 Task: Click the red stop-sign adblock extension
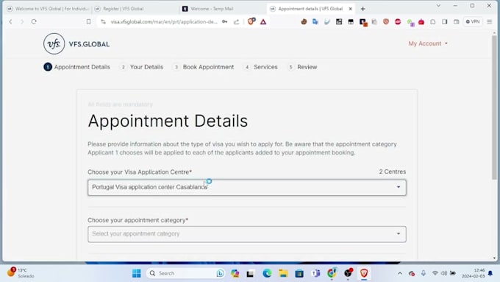398,21
